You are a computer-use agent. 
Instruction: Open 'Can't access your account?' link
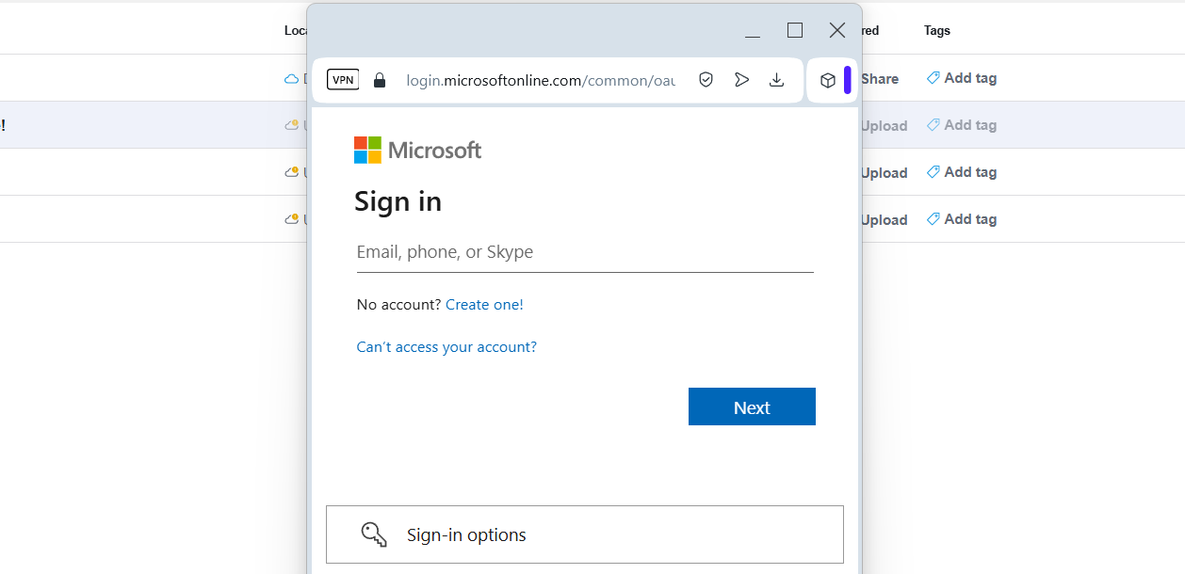[446, 347]
